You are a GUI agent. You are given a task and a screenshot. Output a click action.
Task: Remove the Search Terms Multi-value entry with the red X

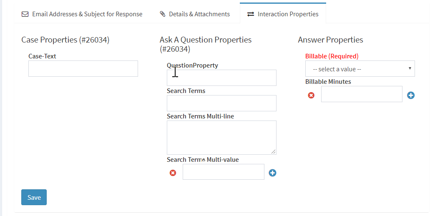(x=173, y=173)
